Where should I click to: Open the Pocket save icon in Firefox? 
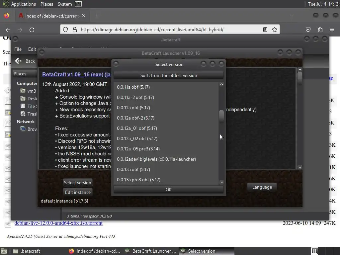point(308,30)
